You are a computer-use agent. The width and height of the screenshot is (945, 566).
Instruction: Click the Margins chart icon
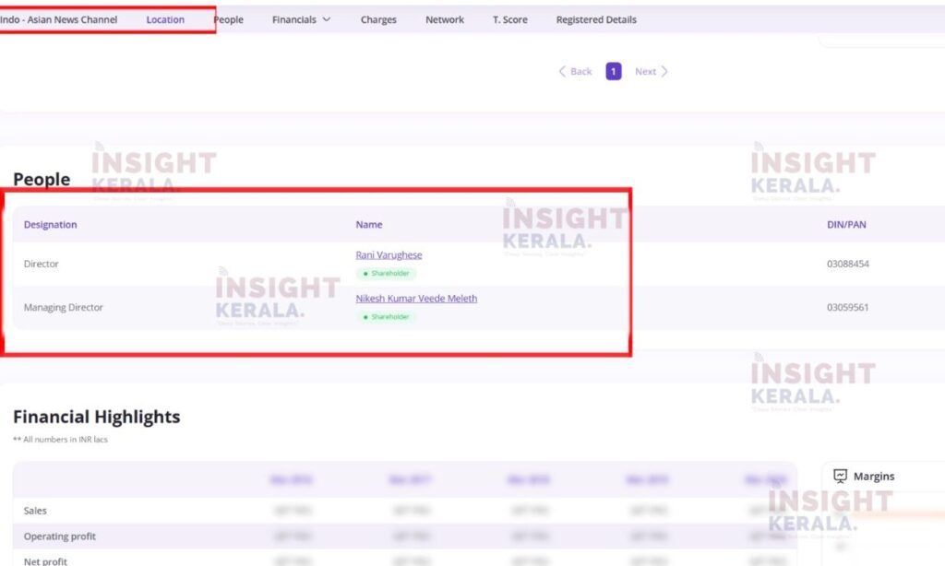(x=840, y=477)
